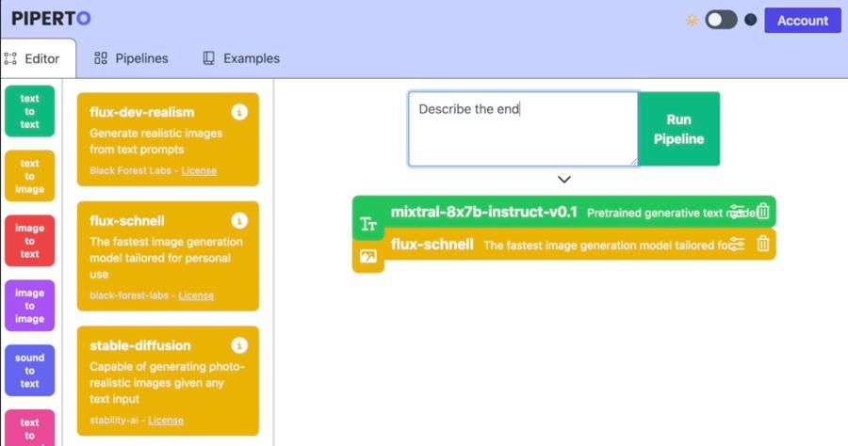The width and height of the screenshot is (848, 446).
Task: Open License link for flux-schnell card
Action: 196,295
